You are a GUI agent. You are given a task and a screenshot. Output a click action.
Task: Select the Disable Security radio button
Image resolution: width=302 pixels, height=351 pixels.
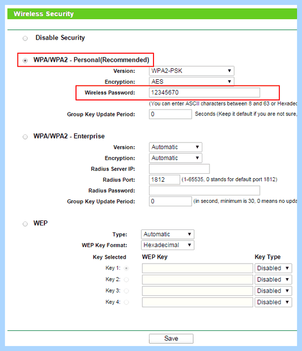click(25, 39)
